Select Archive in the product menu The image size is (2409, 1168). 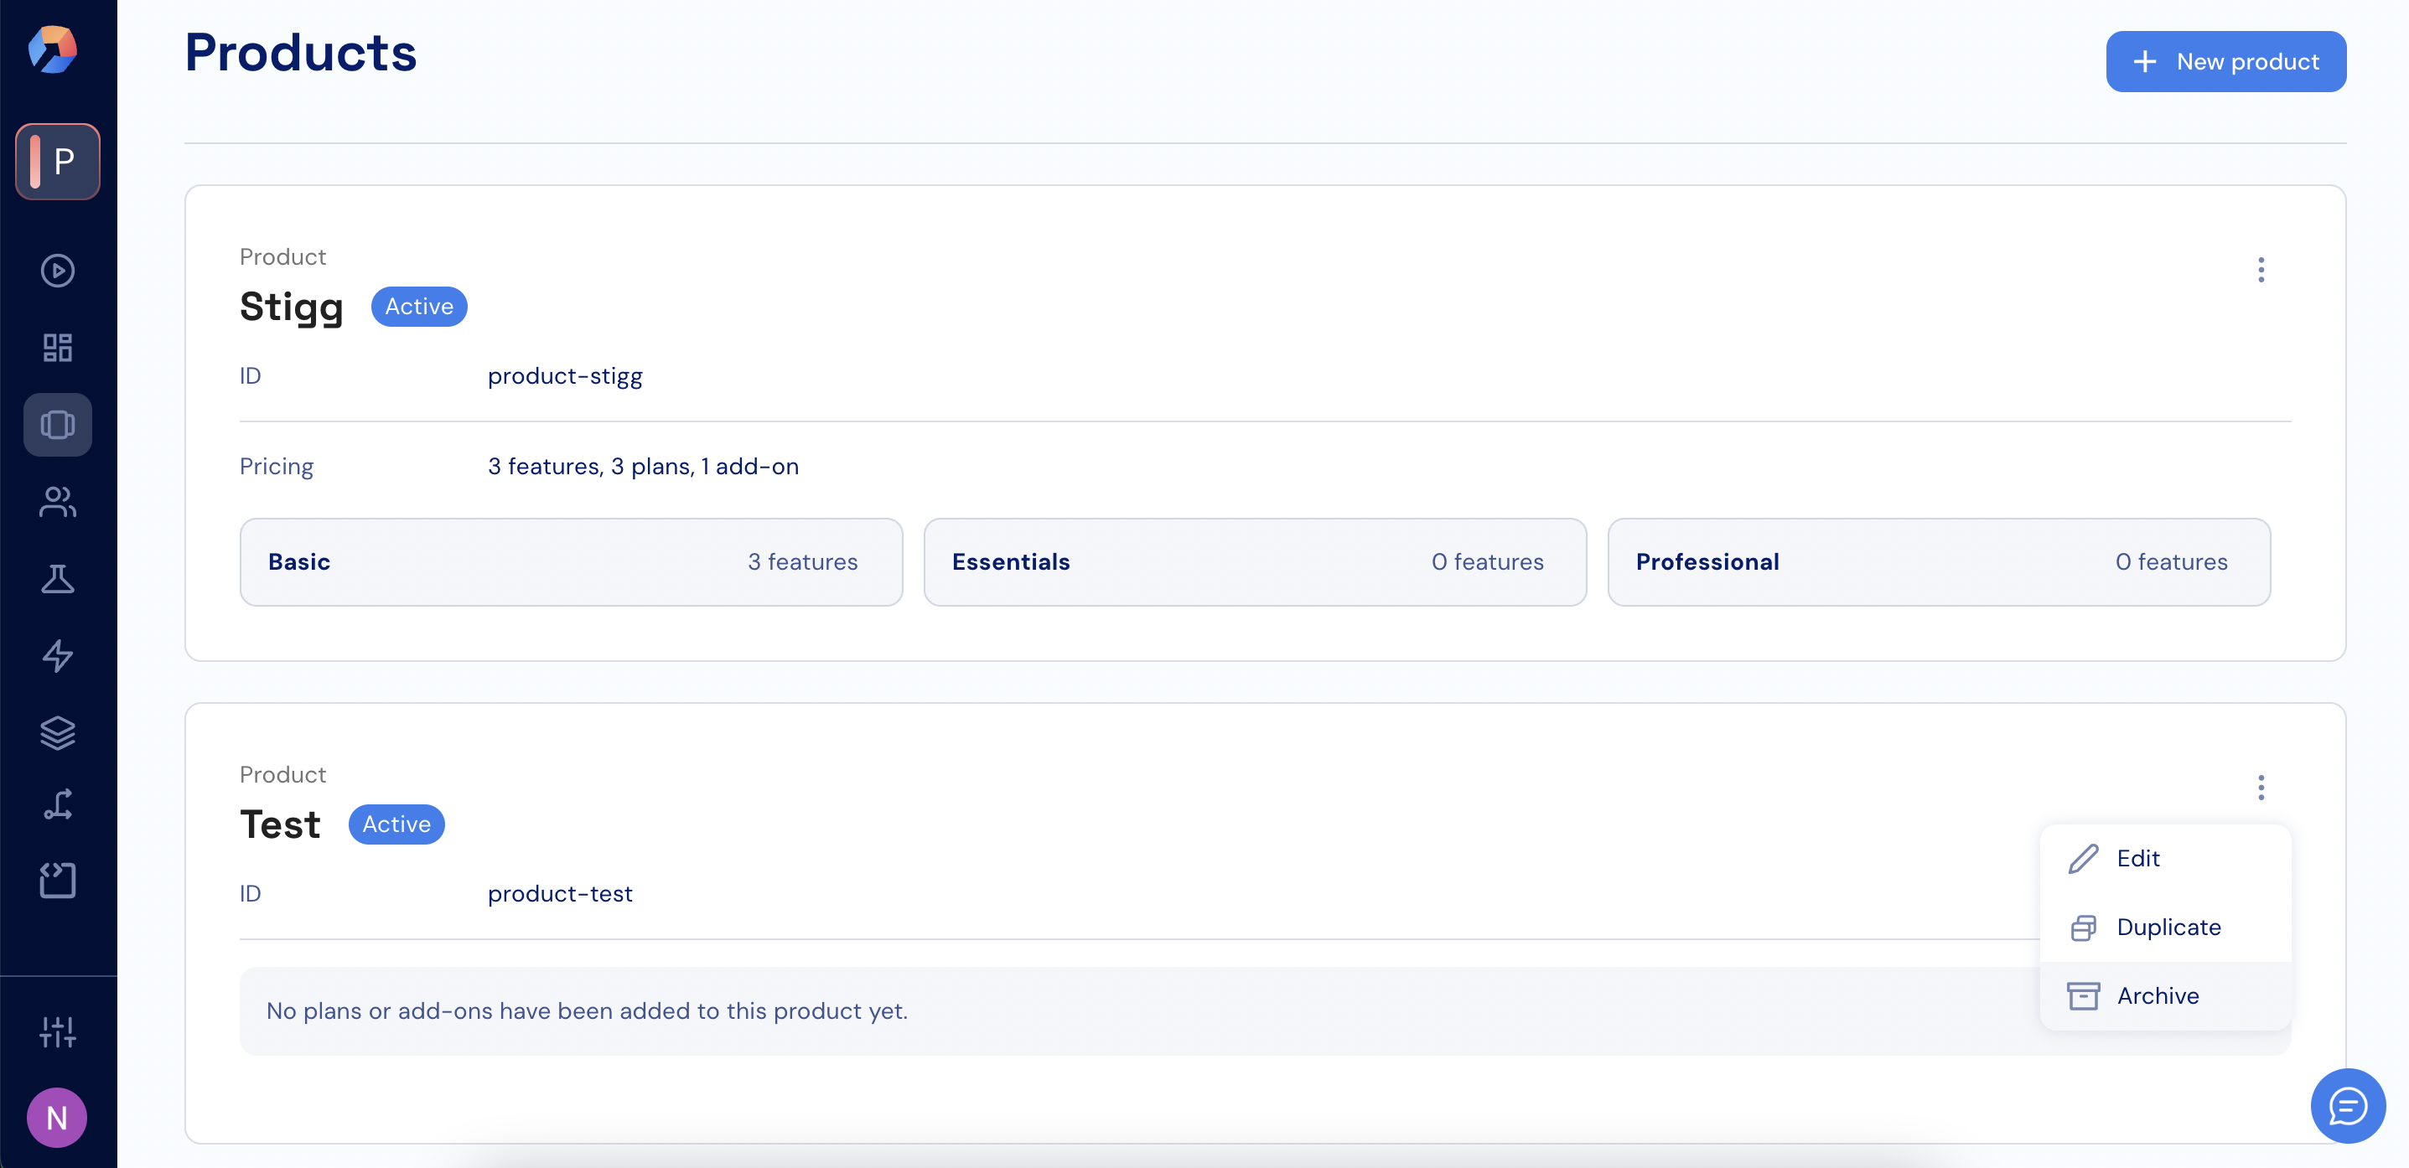(2157, 996)
